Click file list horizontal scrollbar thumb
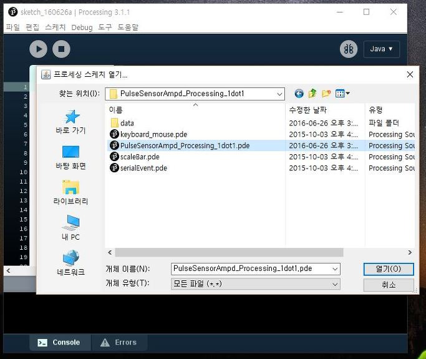This screenshot has width=426, height=359. (x=229, y=252)
